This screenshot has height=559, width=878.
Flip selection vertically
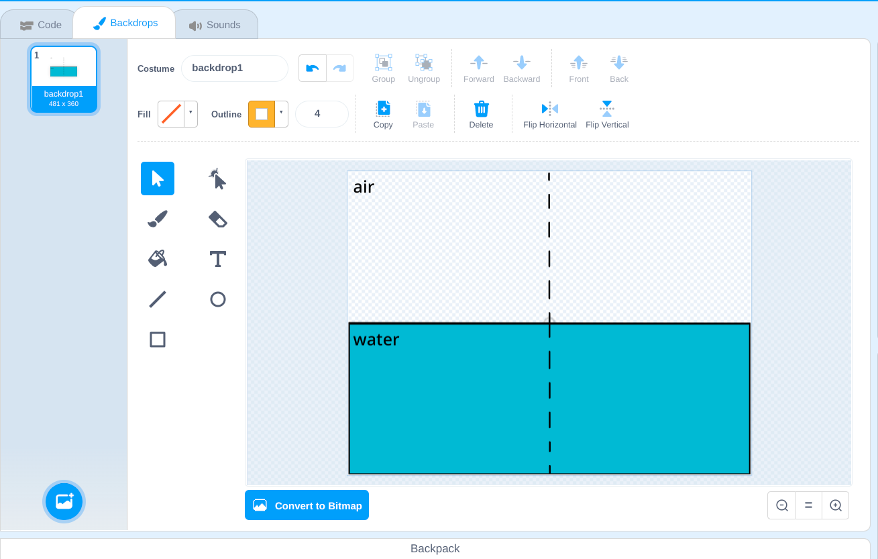[x=607, y=115]
